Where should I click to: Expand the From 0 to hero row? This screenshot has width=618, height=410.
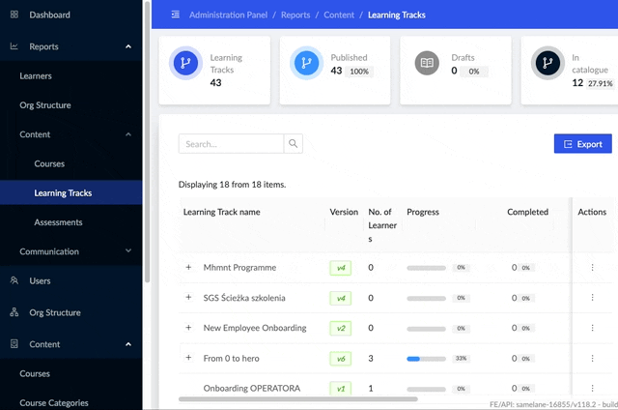[x=188, y=358]
